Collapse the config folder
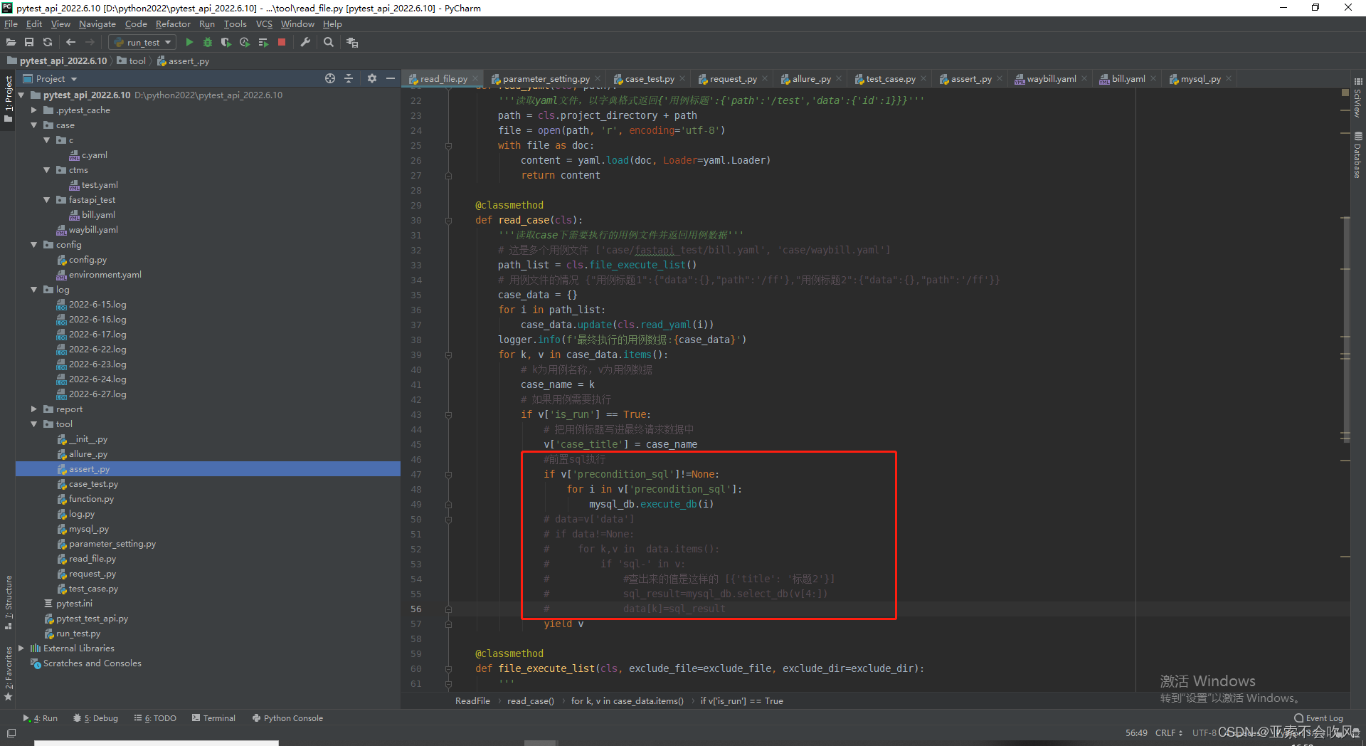Screen dimensions: 1366x746 tap(34, 245)
